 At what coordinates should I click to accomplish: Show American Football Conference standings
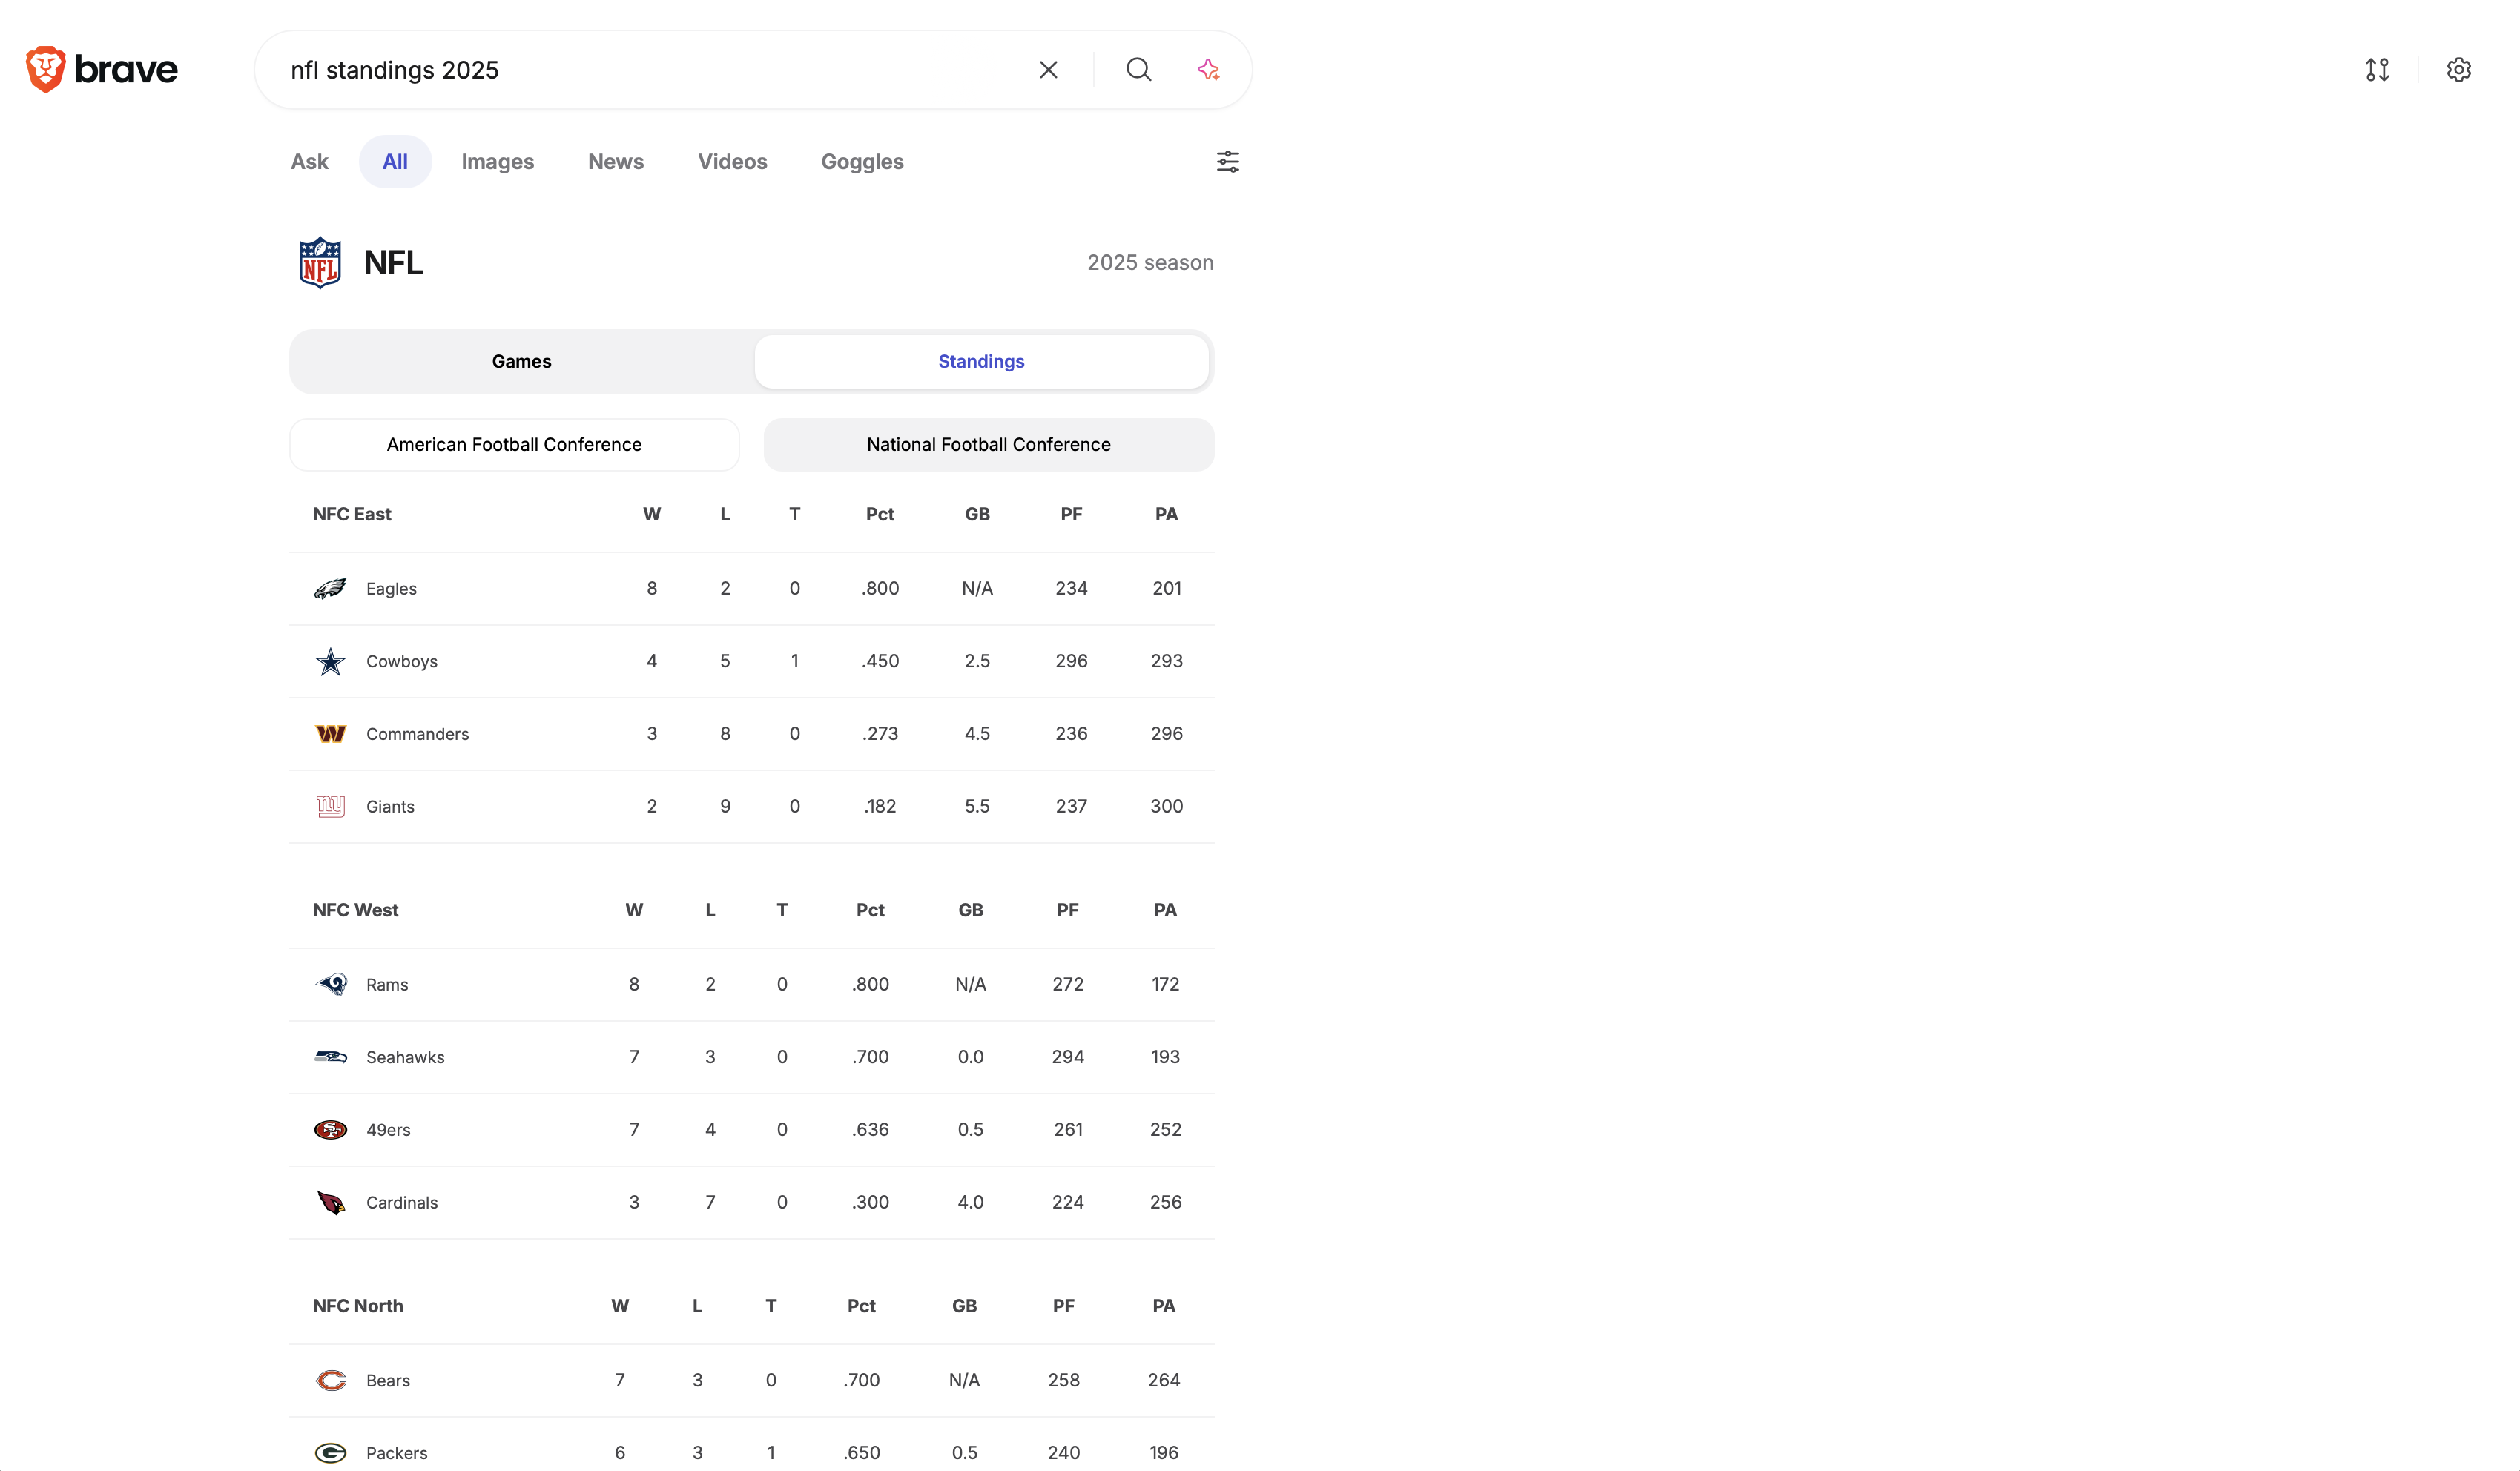[x=514, y=445]
